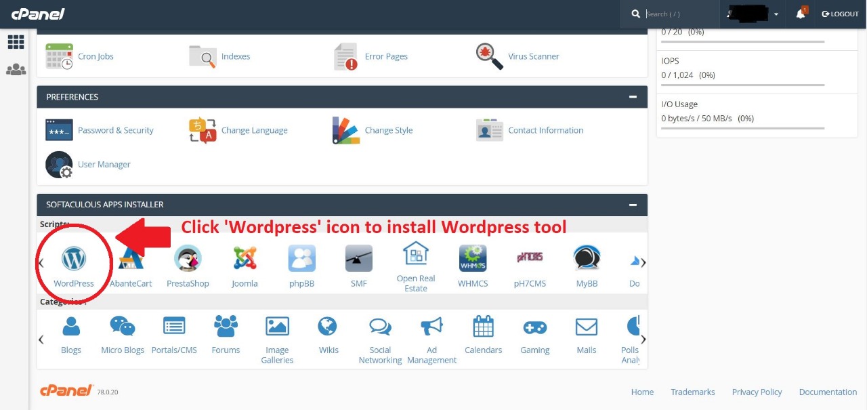Open the Softaculous Apps Installer heading link
The image size is (867, 410).
105,205
